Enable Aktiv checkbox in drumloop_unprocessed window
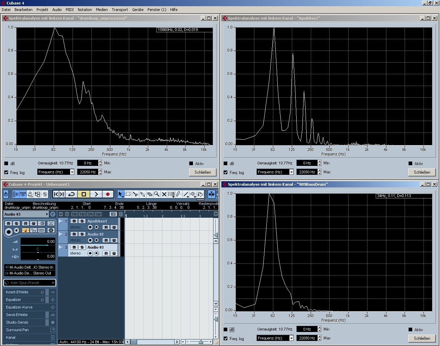The image size is (440, 346). (x=191, y=163)
